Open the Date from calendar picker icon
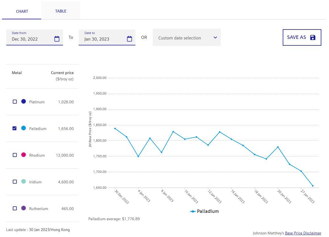Image resolution: width=329 pixels, height=237 pixels. pyautogui.click(x=57, y=39)
